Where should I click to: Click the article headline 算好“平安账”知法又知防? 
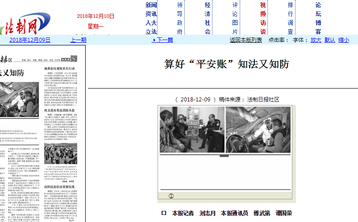[x=227, y=64]
